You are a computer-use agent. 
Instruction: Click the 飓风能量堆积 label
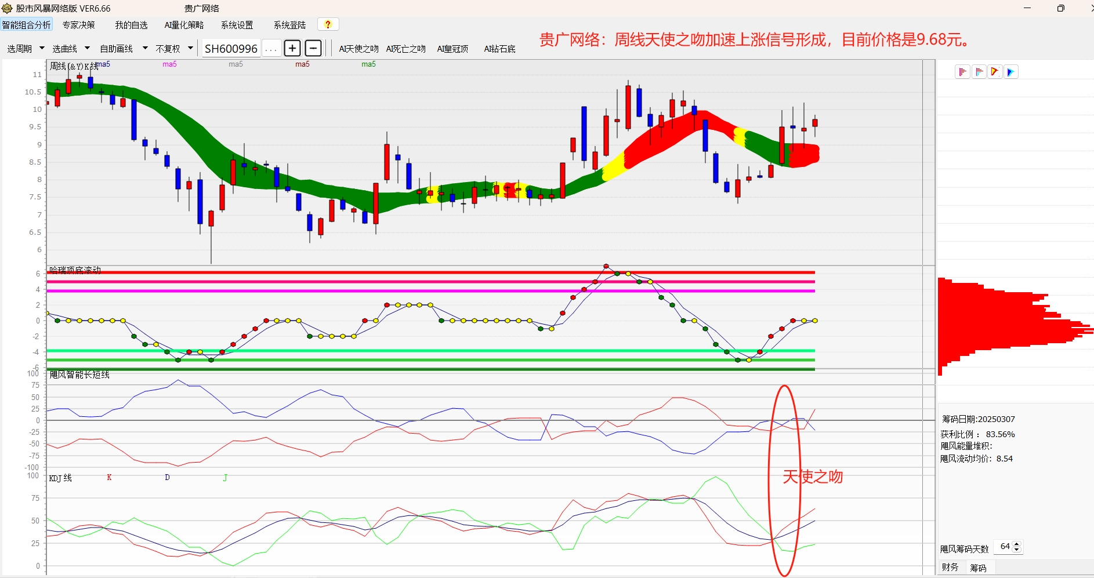point(966,446)
